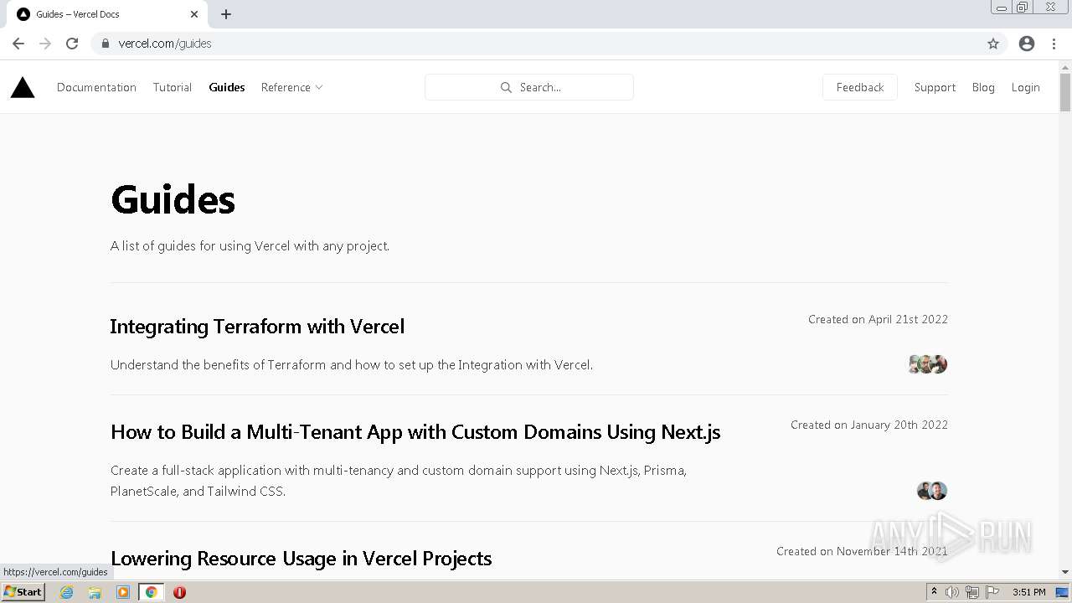Click 'Created on November 14th 2021' text
The width and height of the screenshot is (1072, 603).
862,551
